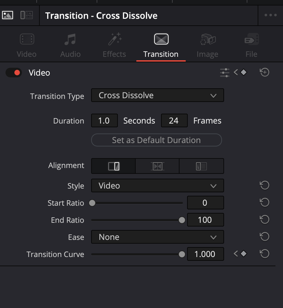The image size is (283, 308).
Task: Add keyframe diamond in Video header
Action: click(x=244, y=72)
